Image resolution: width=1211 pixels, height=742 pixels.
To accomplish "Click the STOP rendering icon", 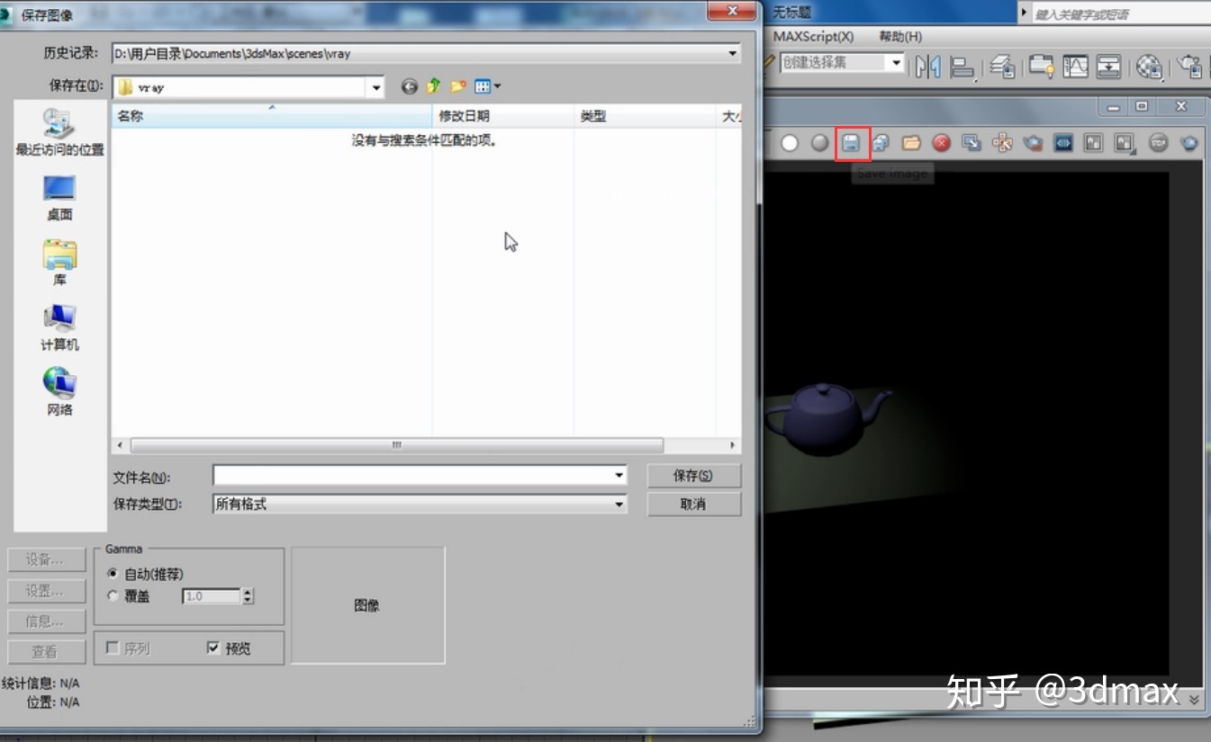I will [1159, 143].
